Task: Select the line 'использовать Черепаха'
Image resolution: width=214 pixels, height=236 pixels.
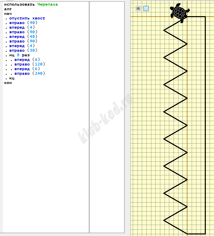Action: pos(31,5)
